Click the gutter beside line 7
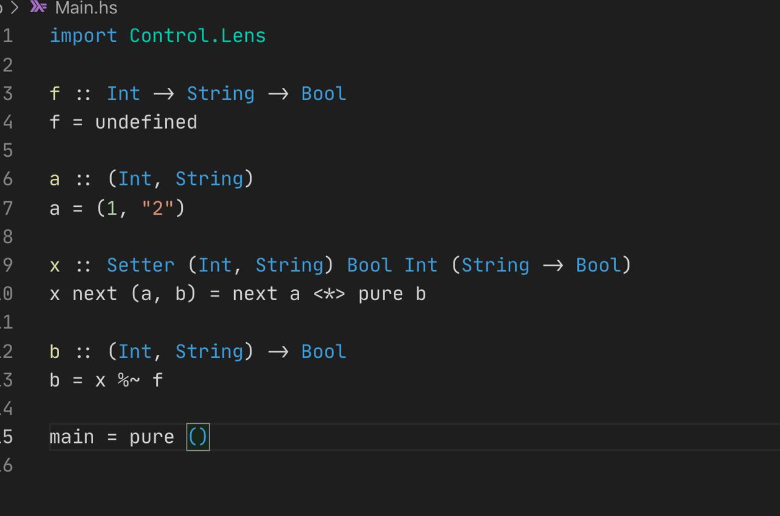Viewport: 780px width, 516px height. (7, 209)
